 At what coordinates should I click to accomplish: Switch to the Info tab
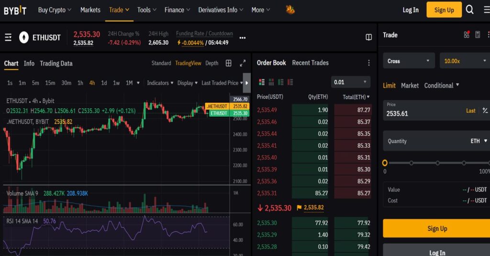point(29,64)
